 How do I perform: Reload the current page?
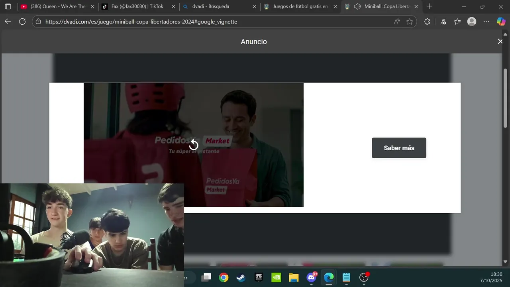[22, 22]
